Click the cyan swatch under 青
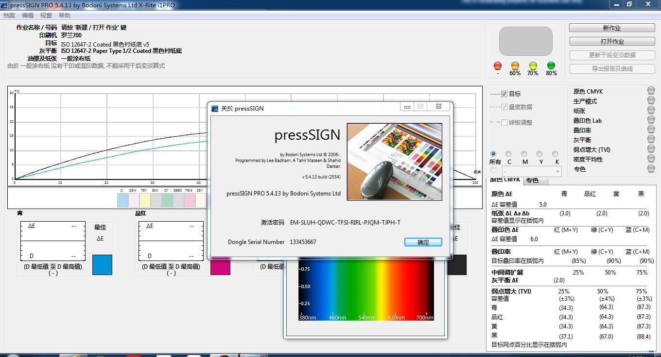 pyautogui.click(x=102, y=265)
